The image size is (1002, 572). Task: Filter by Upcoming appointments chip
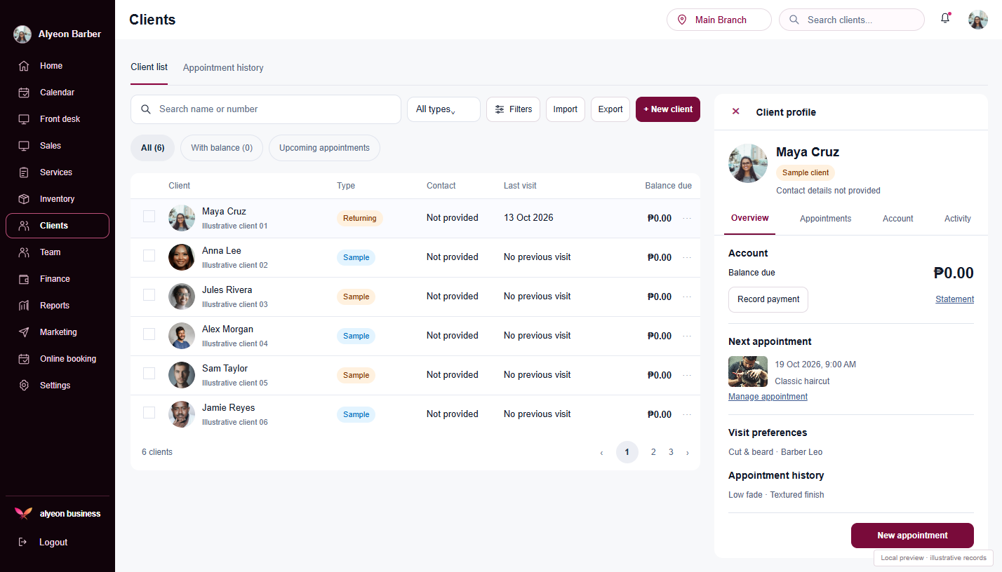(x=324, y=148)
